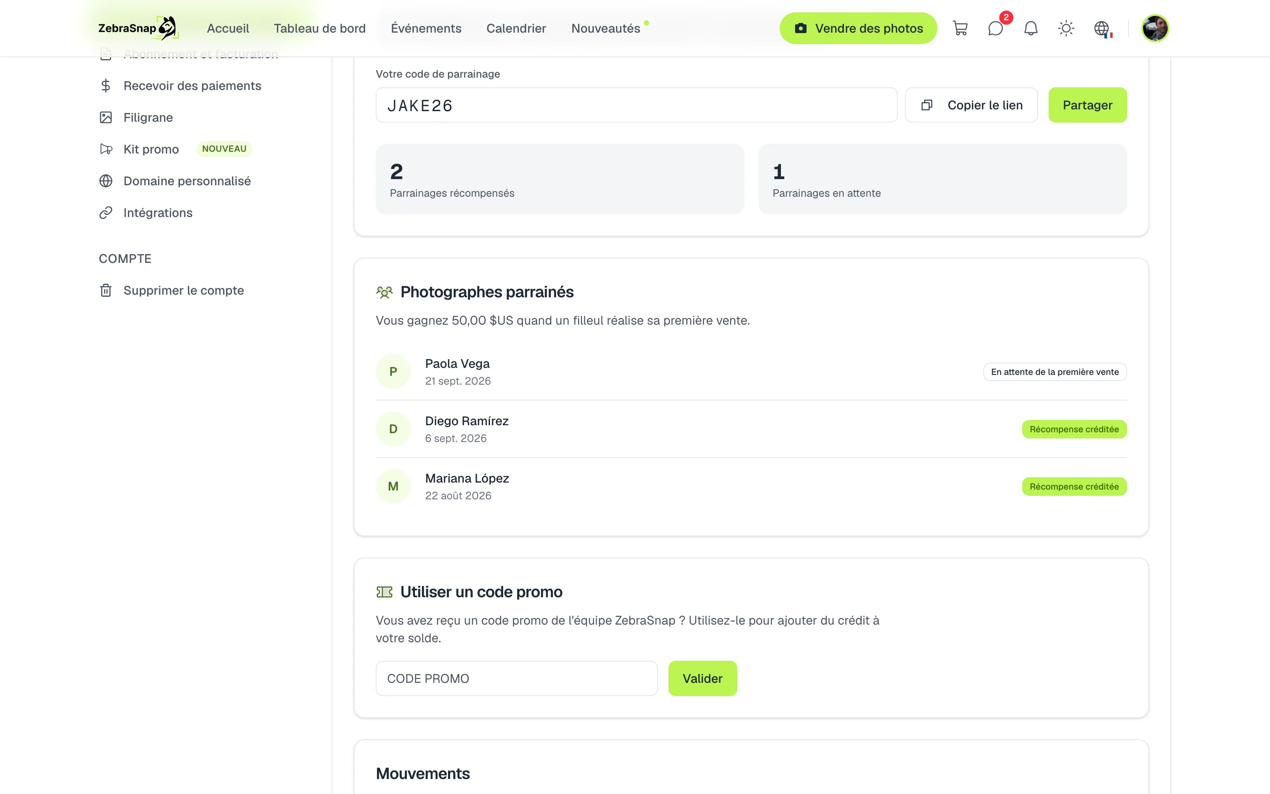Click Vendre des photos button
Viewport: 1270px width, 794px height.
pyautogui.click(x=858, y=28)
